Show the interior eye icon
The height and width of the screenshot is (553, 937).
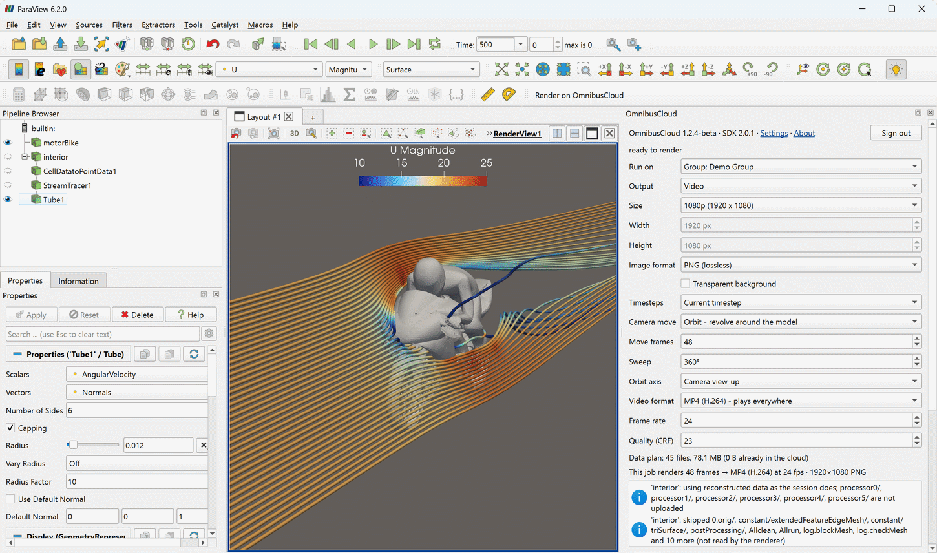(x=8, y=157)
